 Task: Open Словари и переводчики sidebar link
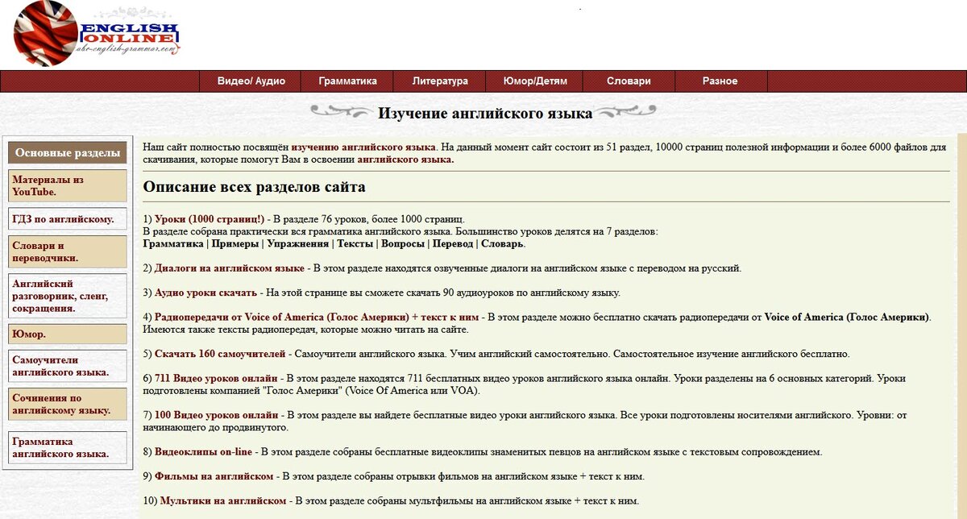(x=68, y=251)
